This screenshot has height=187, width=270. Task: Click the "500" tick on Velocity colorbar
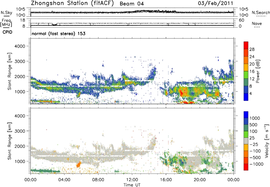point(253,125)
